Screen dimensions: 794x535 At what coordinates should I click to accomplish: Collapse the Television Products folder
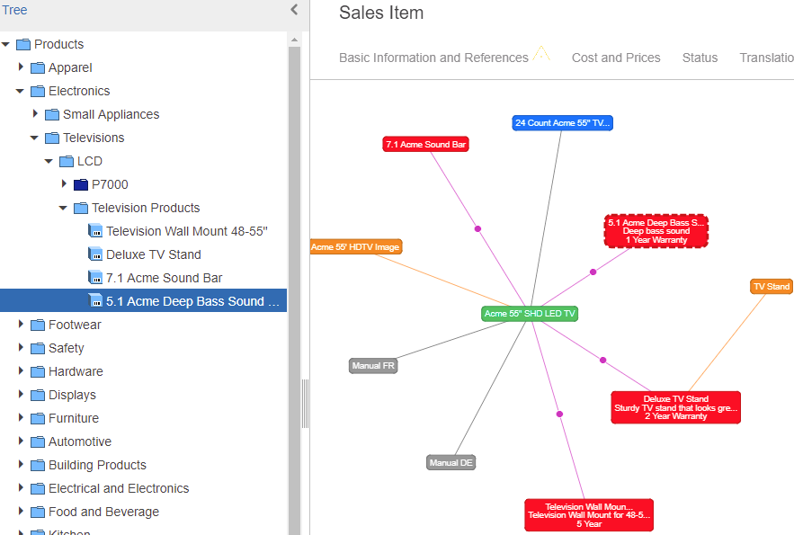tap(63, 208)
